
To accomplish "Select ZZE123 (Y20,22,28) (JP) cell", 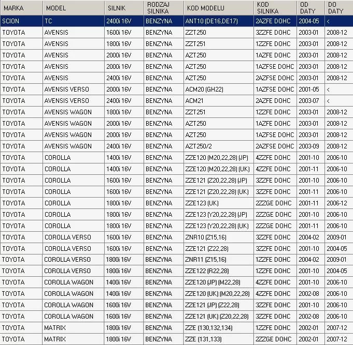I will coord(219,215).
